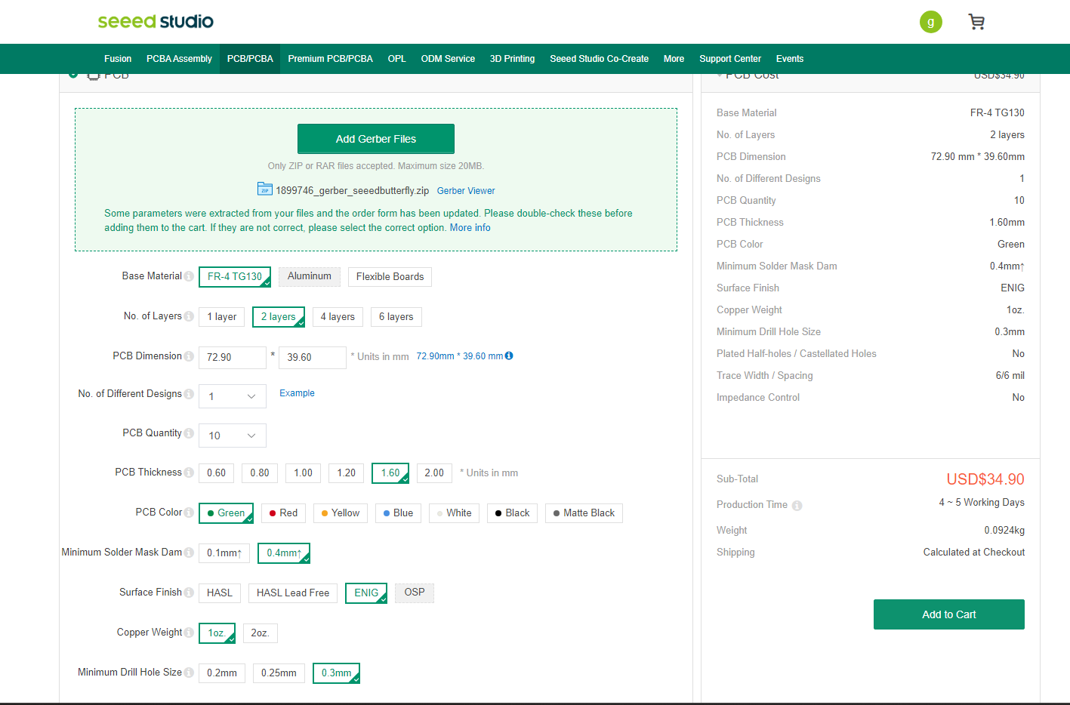Click the Add Gerber Files button

coord(375,138)
